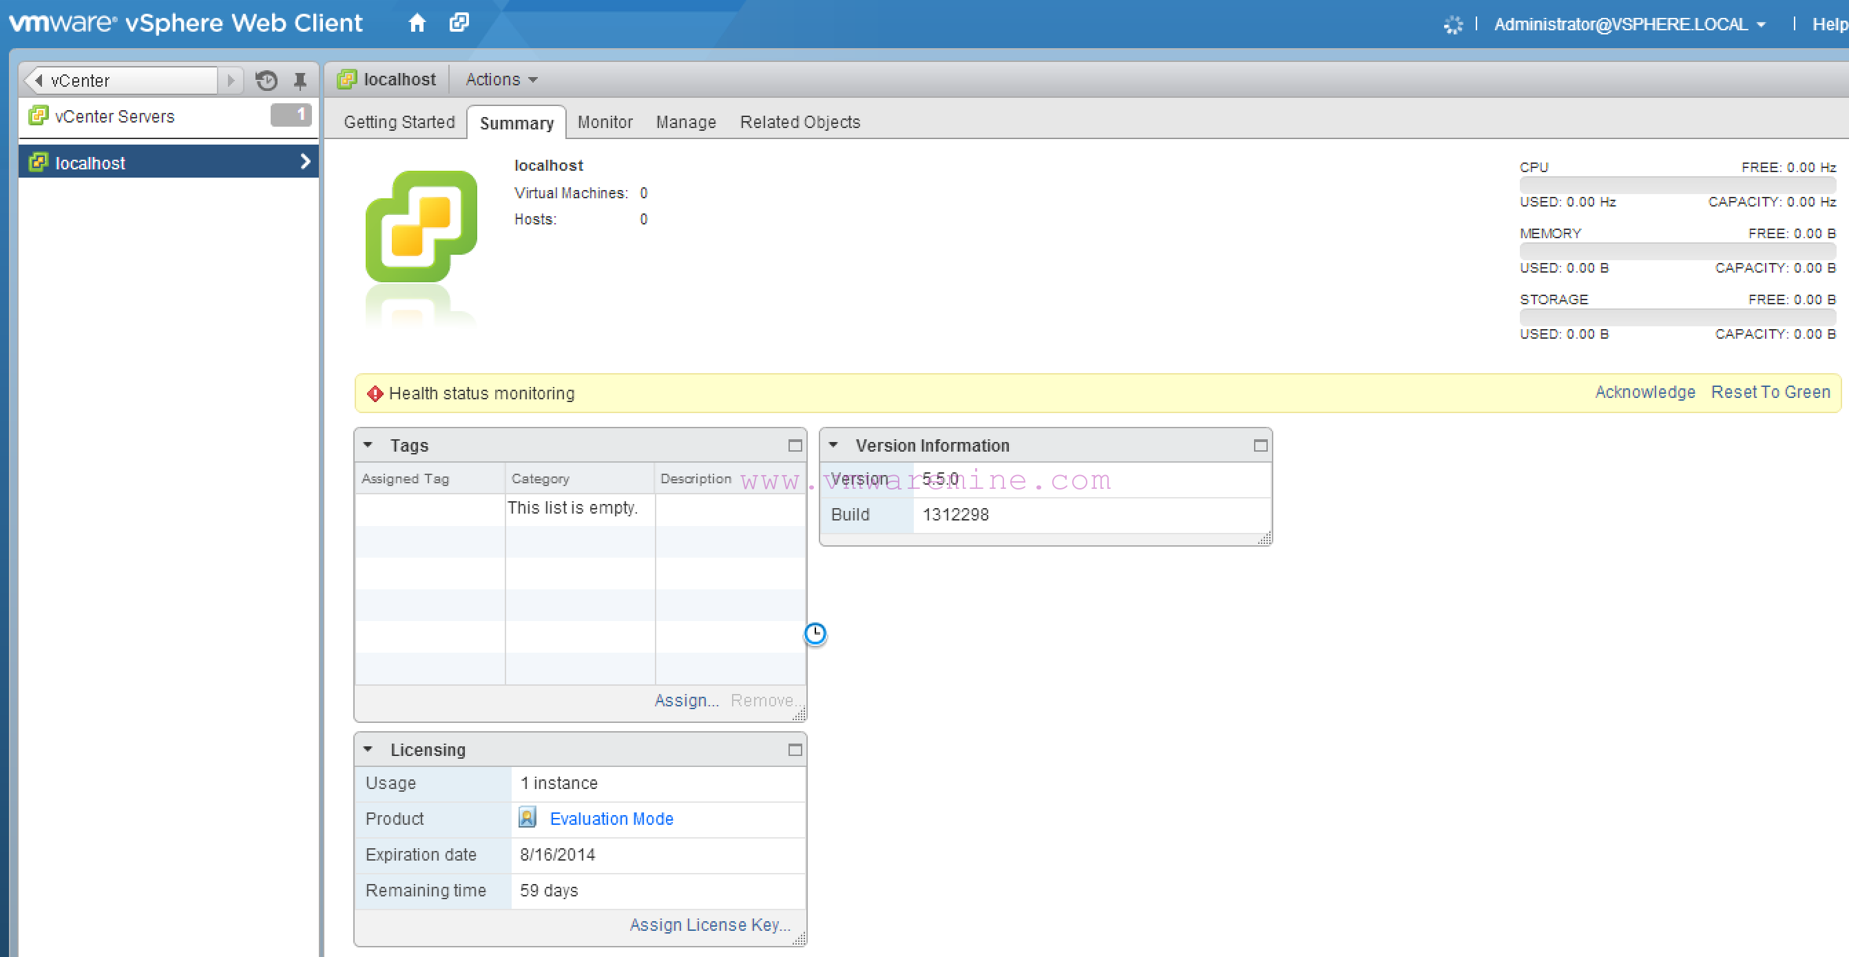1849x957 pixels.
Task: Open the navigation history icon
Action: (267, 81)
